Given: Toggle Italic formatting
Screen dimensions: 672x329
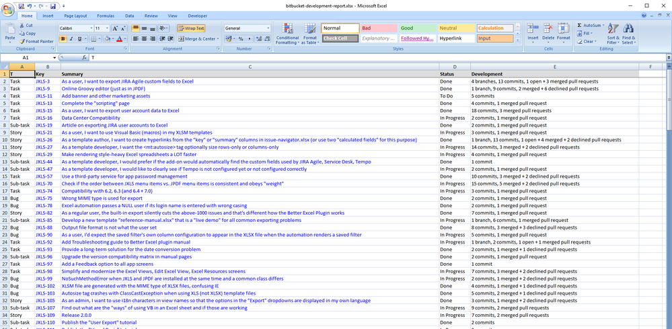Looking at the screenshot, I should [71, 38].
